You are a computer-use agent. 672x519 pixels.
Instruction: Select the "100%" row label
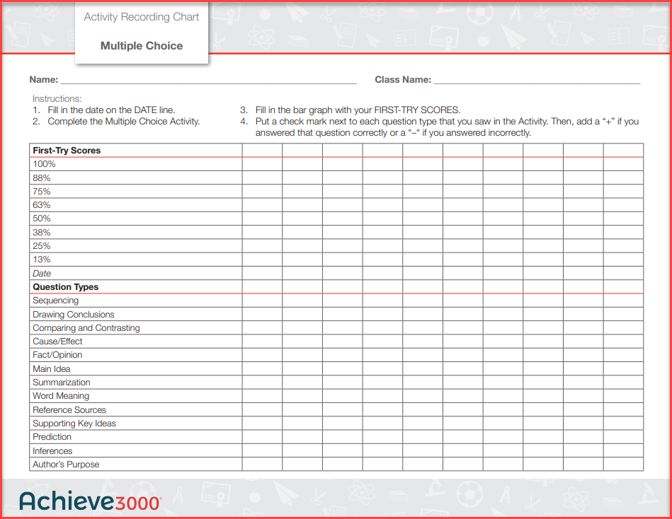point(44,164)
